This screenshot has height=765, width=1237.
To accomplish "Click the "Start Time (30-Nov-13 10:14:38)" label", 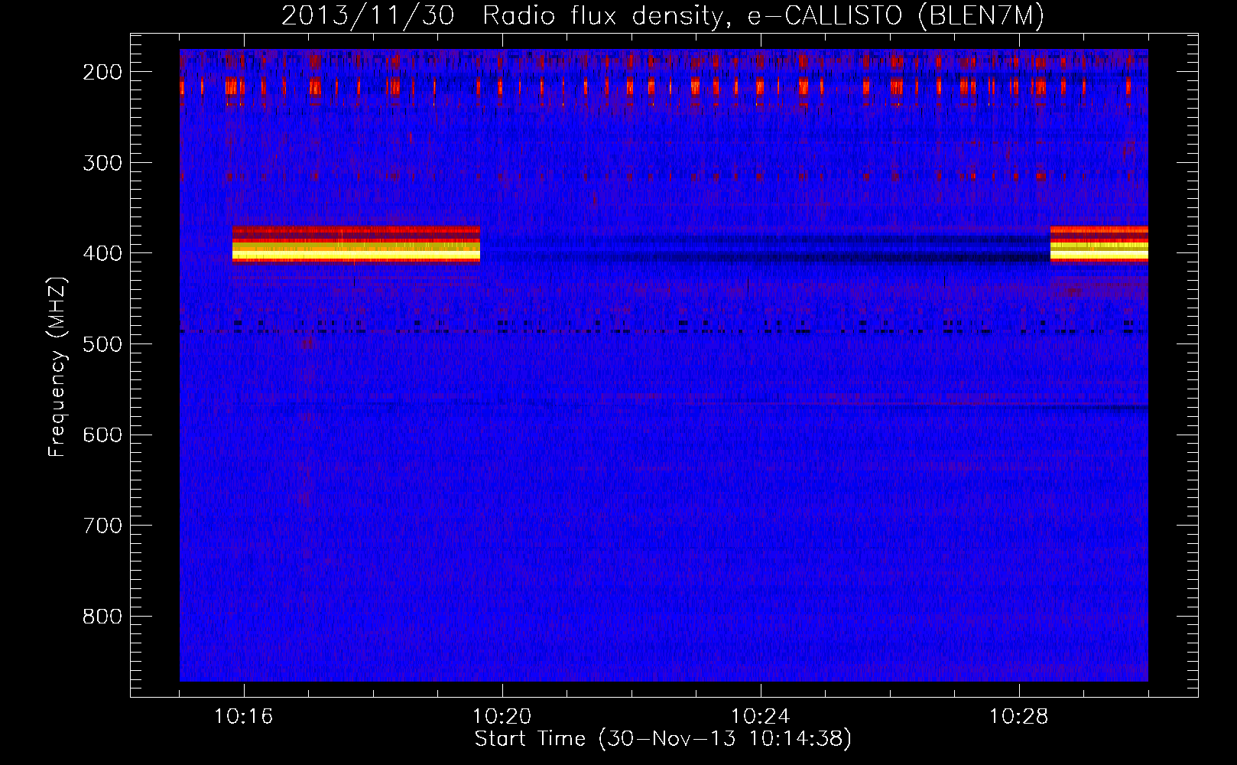I will [x=663, y=738].
